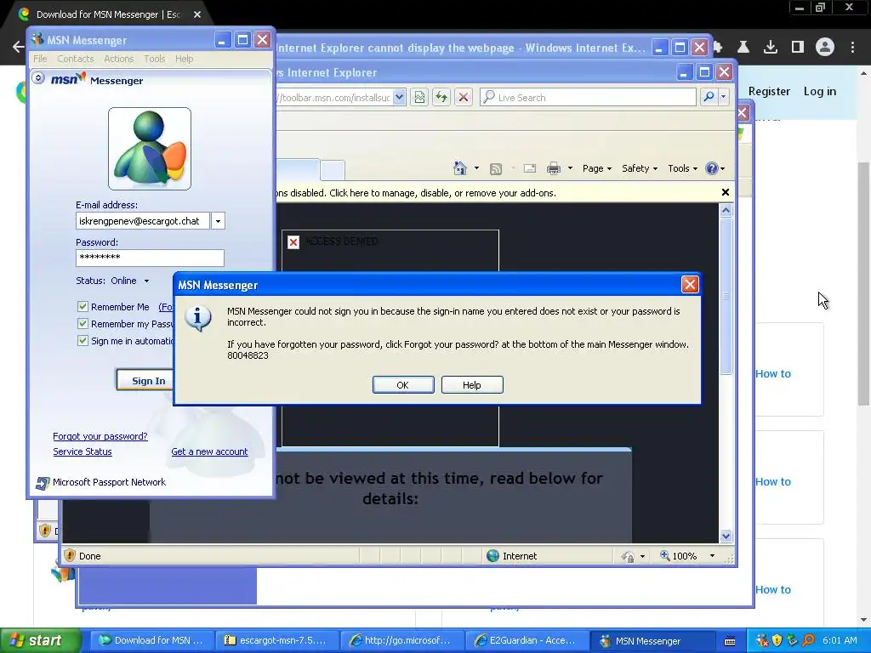Open the escargot-msn-7.5 taskbar item

tap(276, 640)
